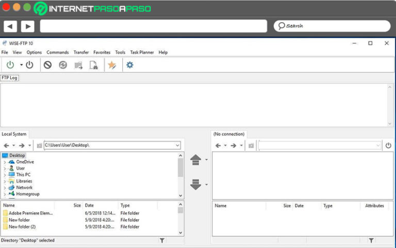The image size is (396, 248).
Task: Click the Download arrow between panes
Action: 195,184
